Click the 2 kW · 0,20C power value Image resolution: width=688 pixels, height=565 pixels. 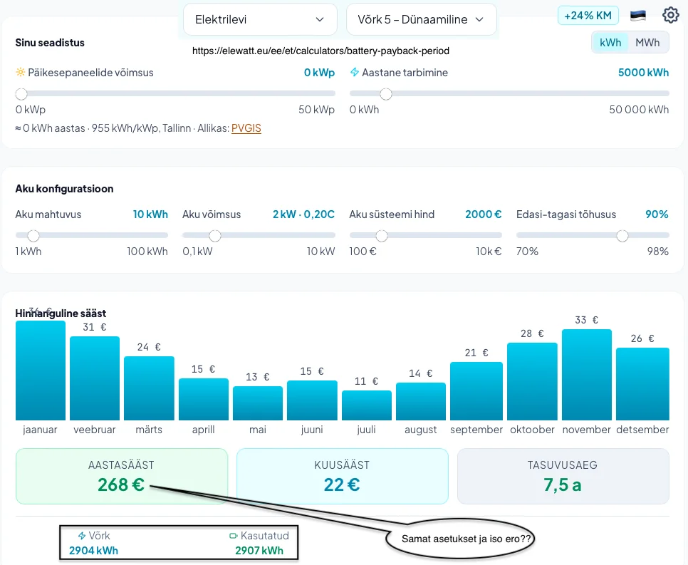[x=303, y=214]
